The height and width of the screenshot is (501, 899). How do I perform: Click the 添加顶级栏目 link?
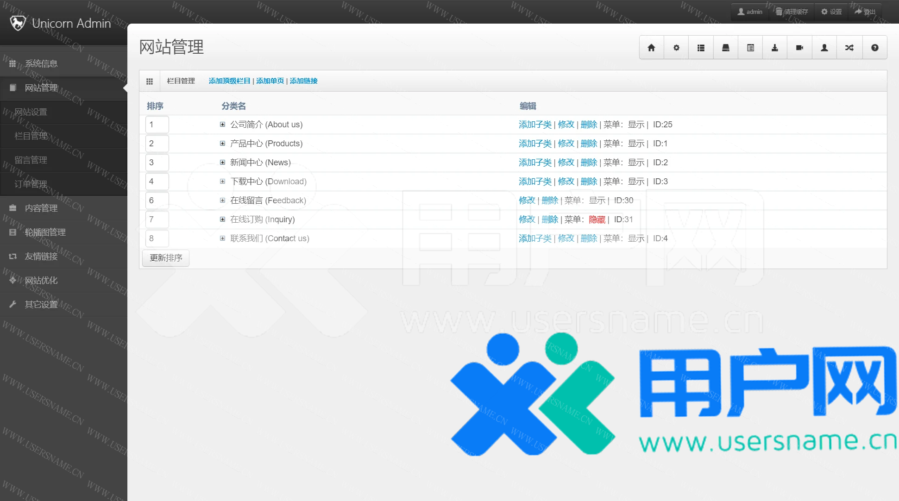tap(229, 81)
